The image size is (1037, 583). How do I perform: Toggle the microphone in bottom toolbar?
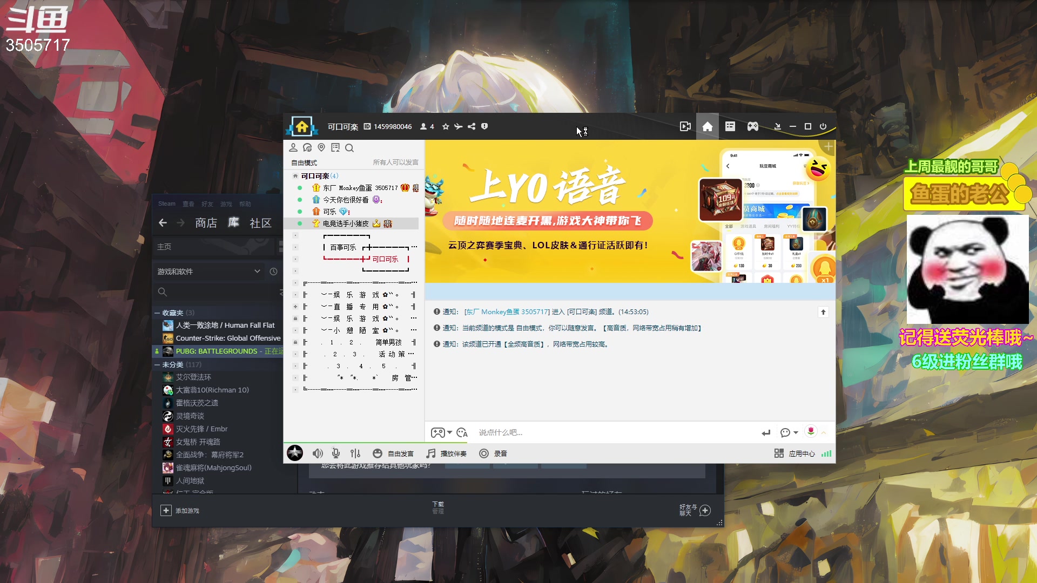pyautogui.click(x=336, y=453)
